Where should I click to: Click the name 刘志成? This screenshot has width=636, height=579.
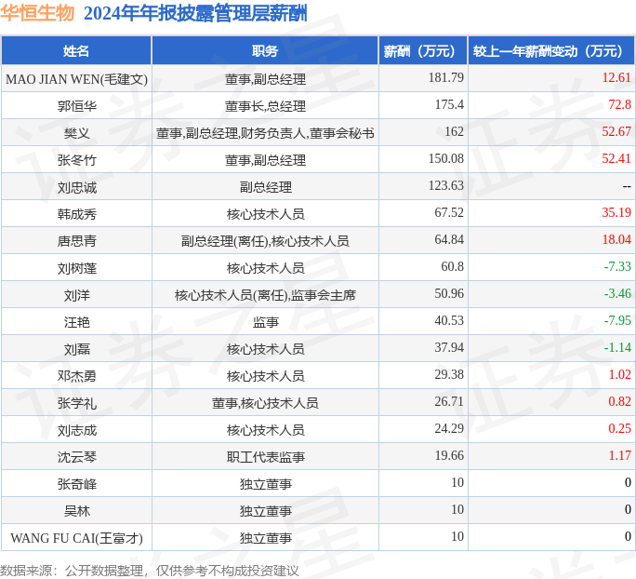click(76, 430)
